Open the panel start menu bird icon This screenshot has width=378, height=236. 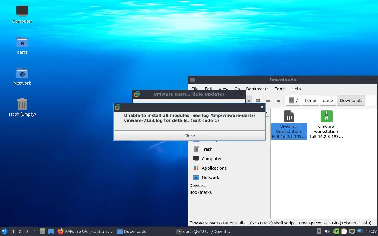(5, 231)
